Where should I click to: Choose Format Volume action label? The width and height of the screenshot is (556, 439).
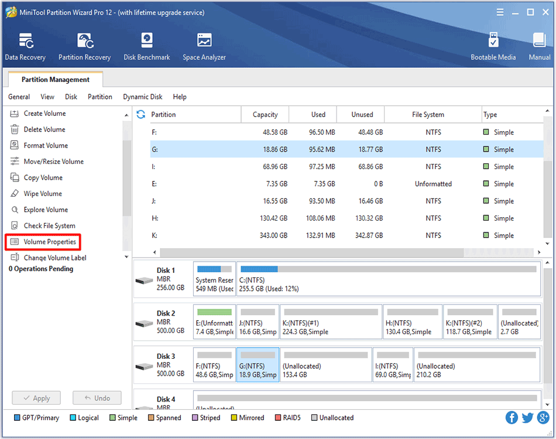click(x=46, y=145)
